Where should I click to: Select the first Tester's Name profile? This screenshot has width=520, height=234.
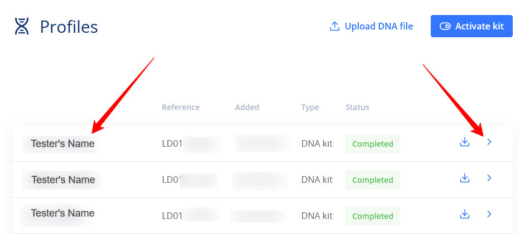click(x=62, y=144)
